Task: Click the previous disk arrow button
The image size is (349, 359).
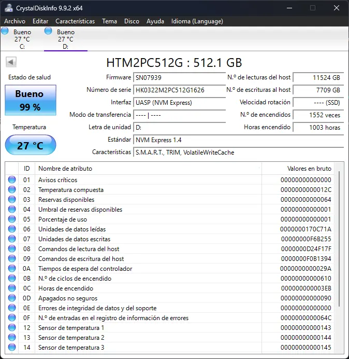Action: click(x=11, y=62)
